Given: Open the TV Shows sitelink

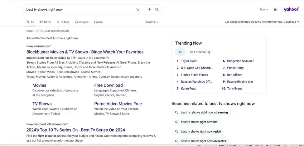Looking at the screenshot, I should [42, 104].
